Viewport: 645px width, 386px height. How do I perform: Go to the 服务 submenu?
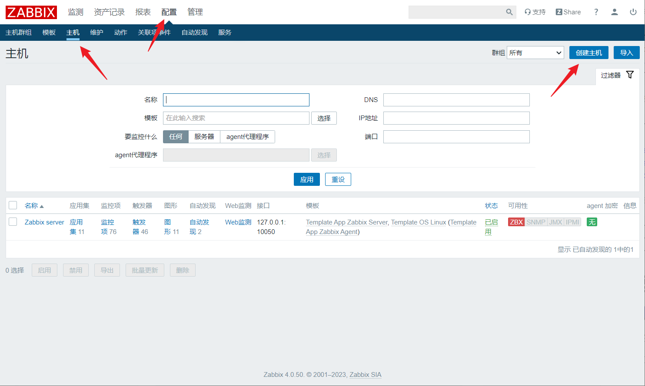[225, 33]
